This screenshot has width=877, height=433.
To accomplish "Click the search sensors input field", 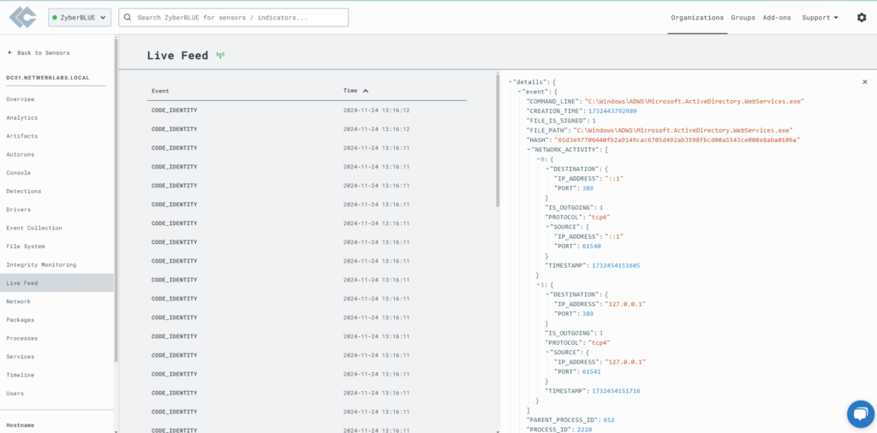I will point(233,17).
